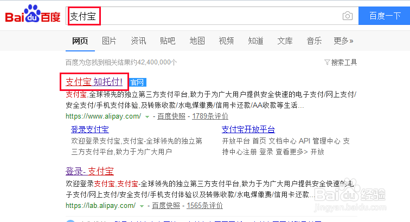Focus the search box containing 支付宝
410x222 pixels.
(x=212, y=16)
